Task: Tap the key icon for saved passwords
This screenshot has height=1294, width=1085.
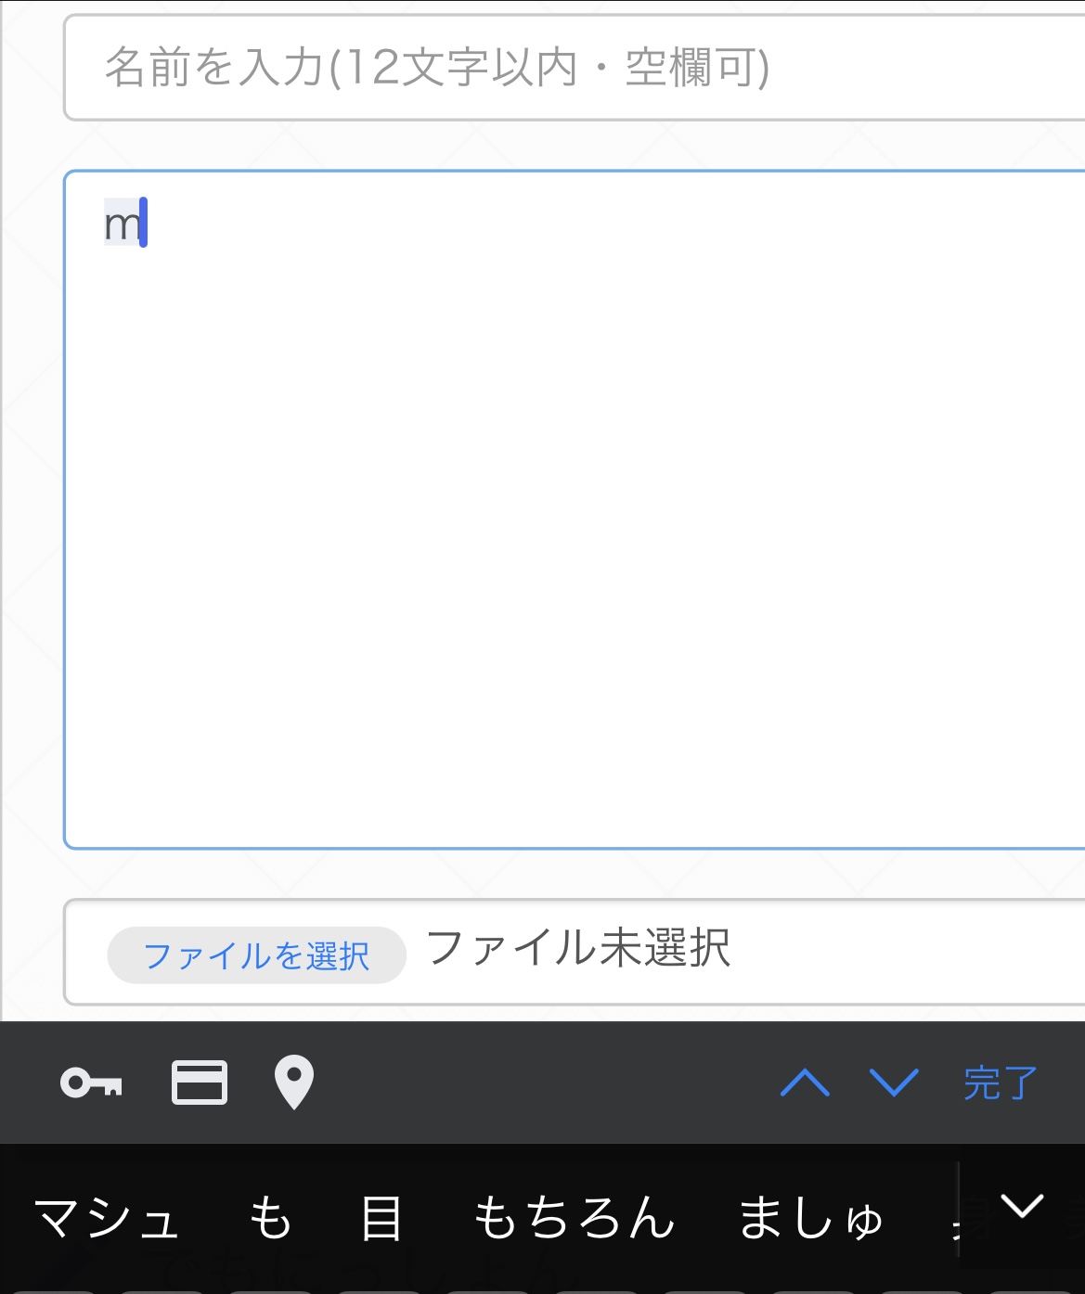Action: (x=91, y=1083)
